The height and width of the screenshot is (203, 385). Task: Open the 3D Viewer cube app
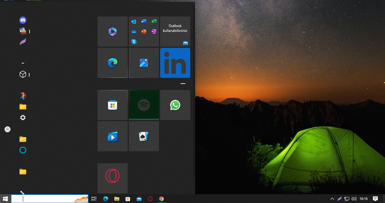(x=23, y=74)
